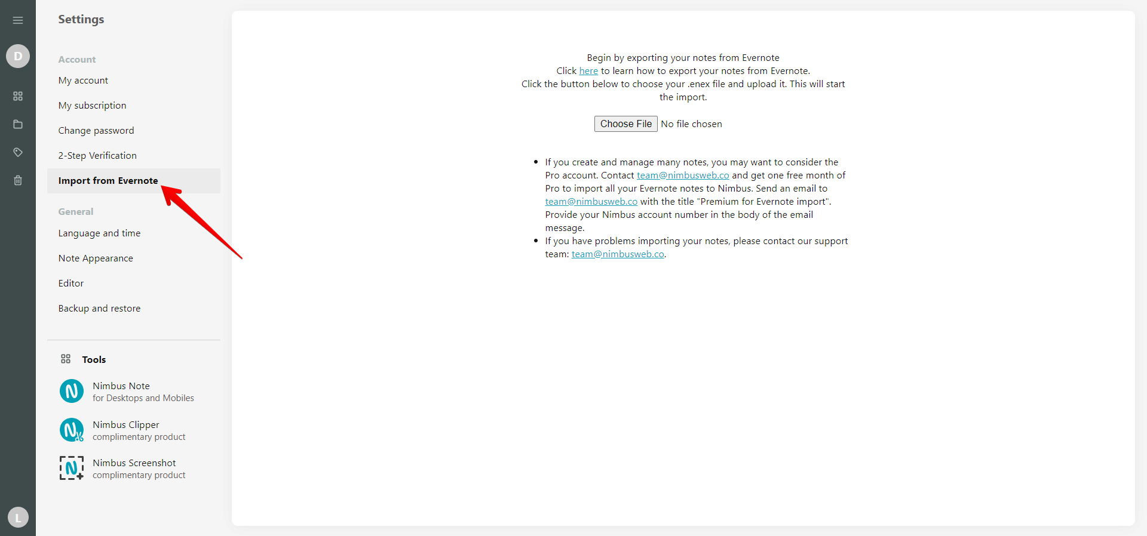Click the Nimbus Screenshot app icon
This screenshot has width=1147, height=536.
[x=72, y=468]
